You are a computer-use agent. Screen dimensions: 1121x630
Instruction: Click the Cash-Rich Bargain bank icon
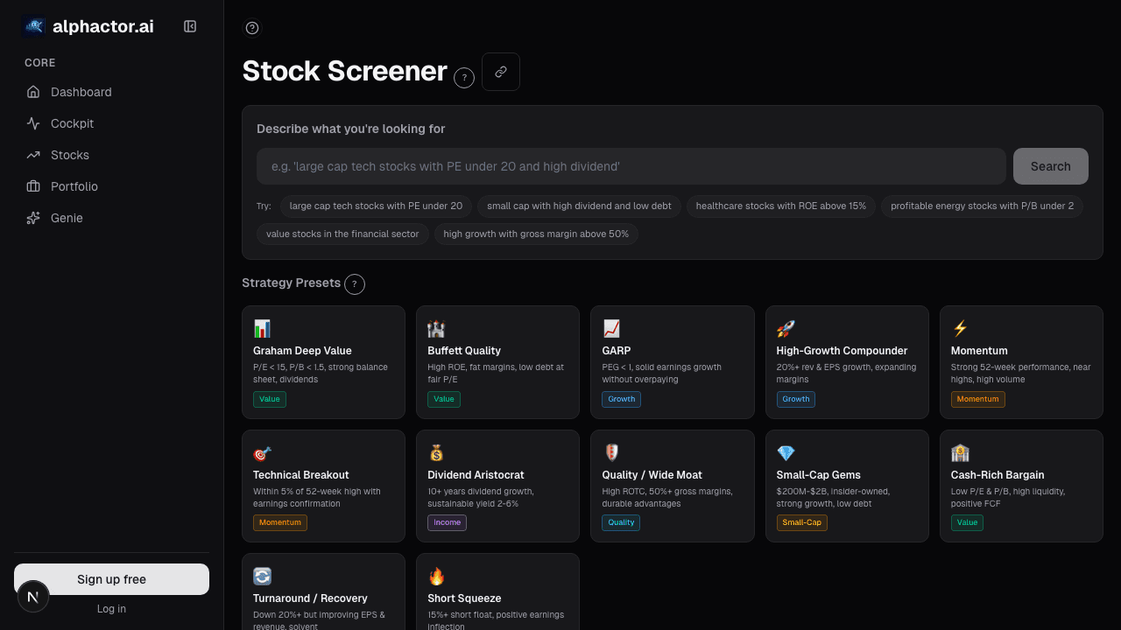(x=960, y=452)
